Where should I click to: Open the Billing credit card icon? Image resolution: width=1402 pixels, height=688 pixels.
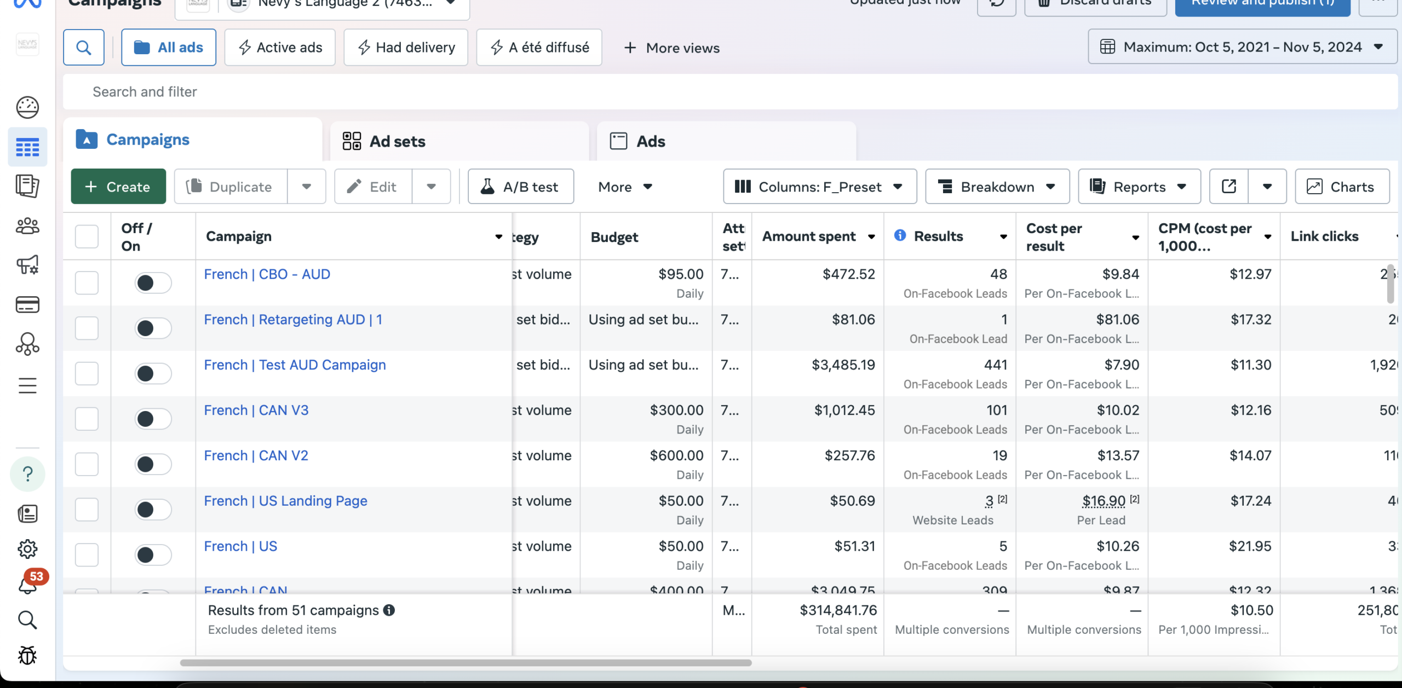pyautogui.click(x=27, y=304)
